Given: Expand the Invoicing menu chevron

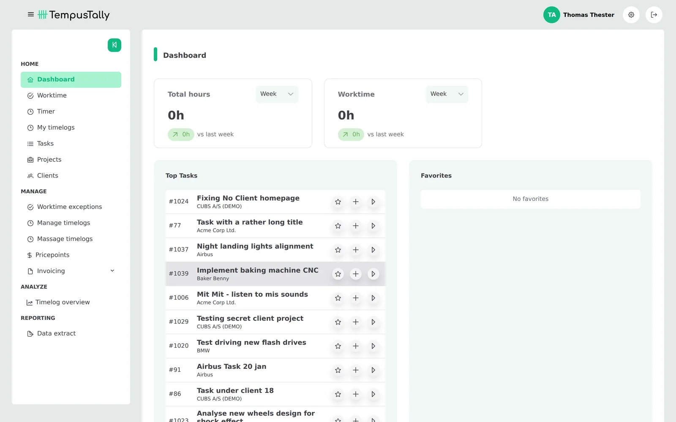Looking at the screenshot, I should (x=112, y=271).
